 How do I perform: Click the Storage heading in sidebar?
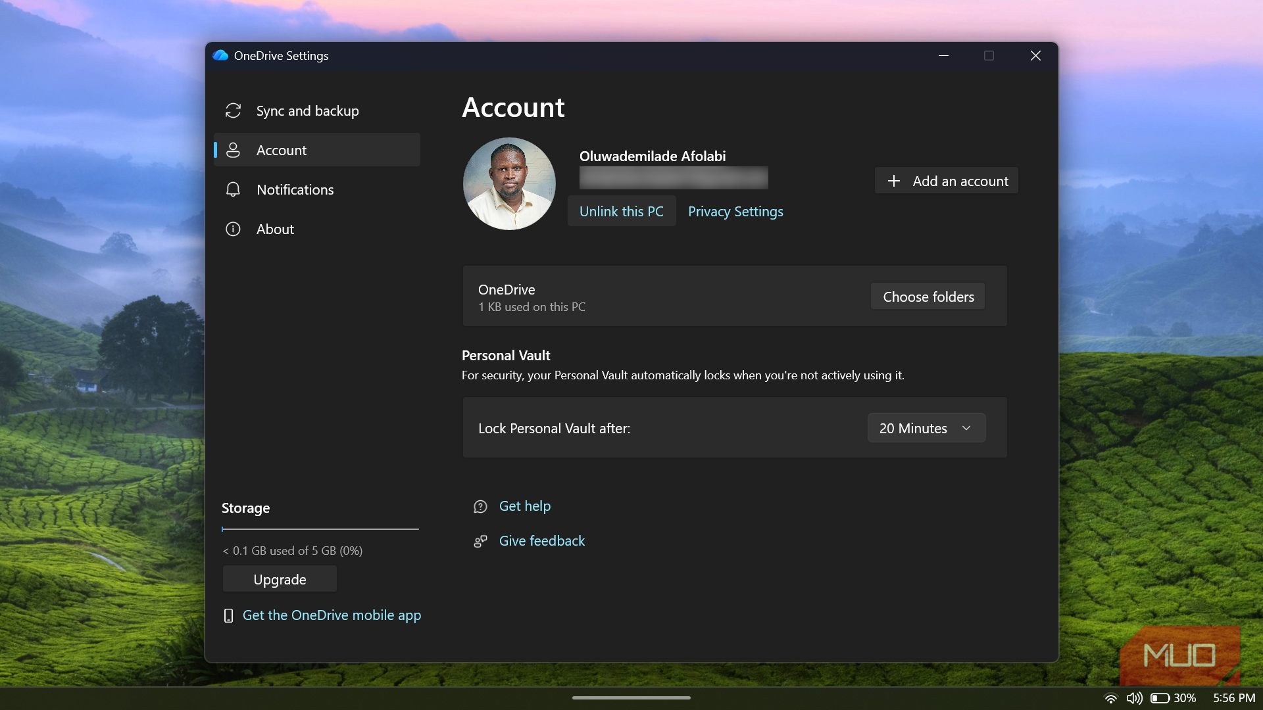(x=245, y=508)
